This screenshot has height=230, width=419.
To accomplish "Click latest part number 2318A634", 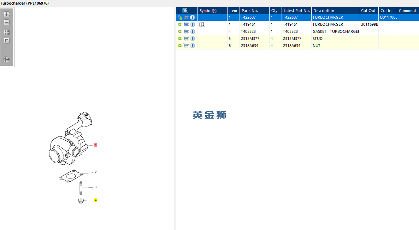I will pos(297,46).
